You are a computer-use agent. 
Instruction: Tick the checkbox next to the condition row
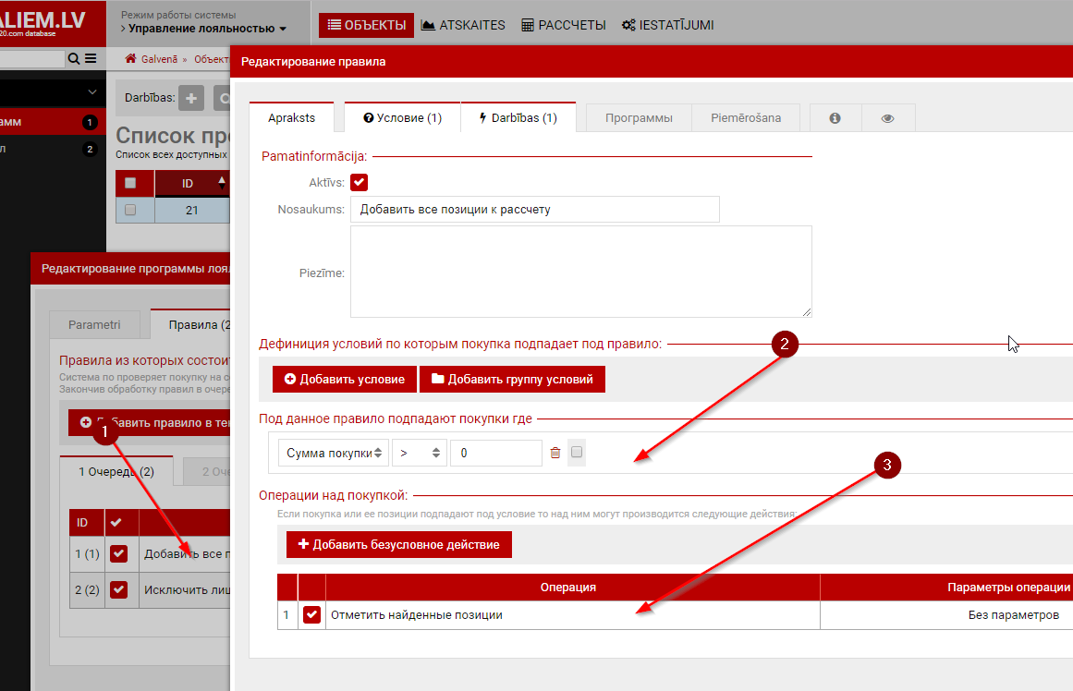[577, 453]
